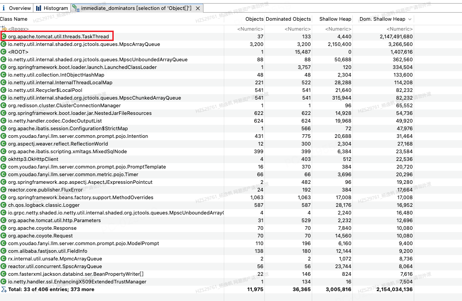Click class icon of MixedSqlNode row
The width and height of the screenshot is (462, 301).
4,151
